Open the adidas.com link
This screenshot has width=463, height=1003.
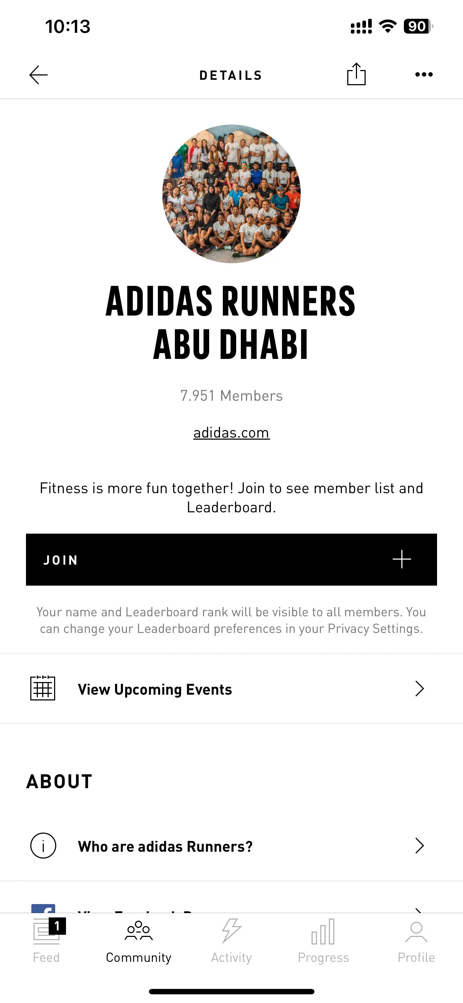coord(231,433)
